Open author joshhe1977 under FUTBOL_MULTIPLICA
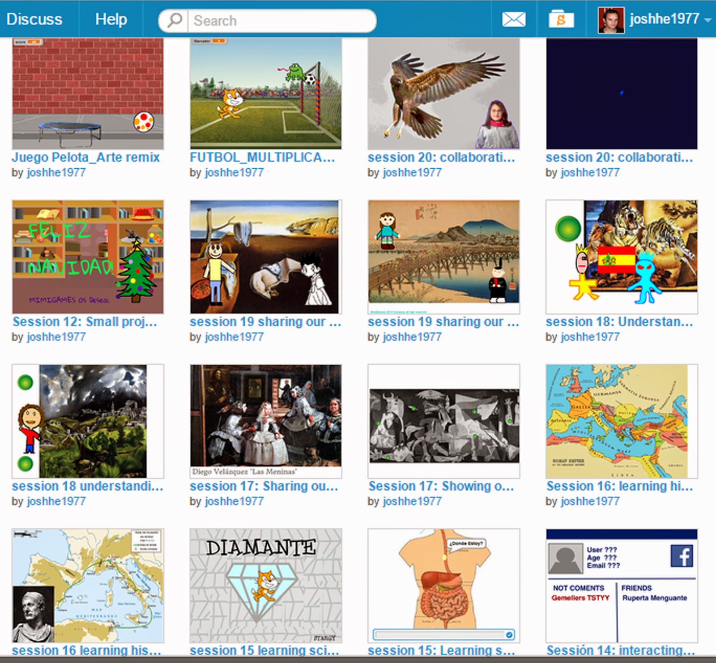The image size is (716, 663). [234, 172]
